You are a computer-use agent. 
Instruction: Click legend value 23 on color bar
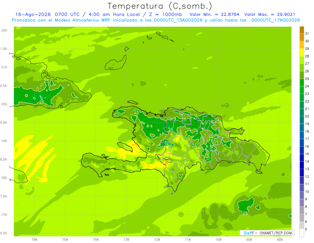tap(307, 94)
